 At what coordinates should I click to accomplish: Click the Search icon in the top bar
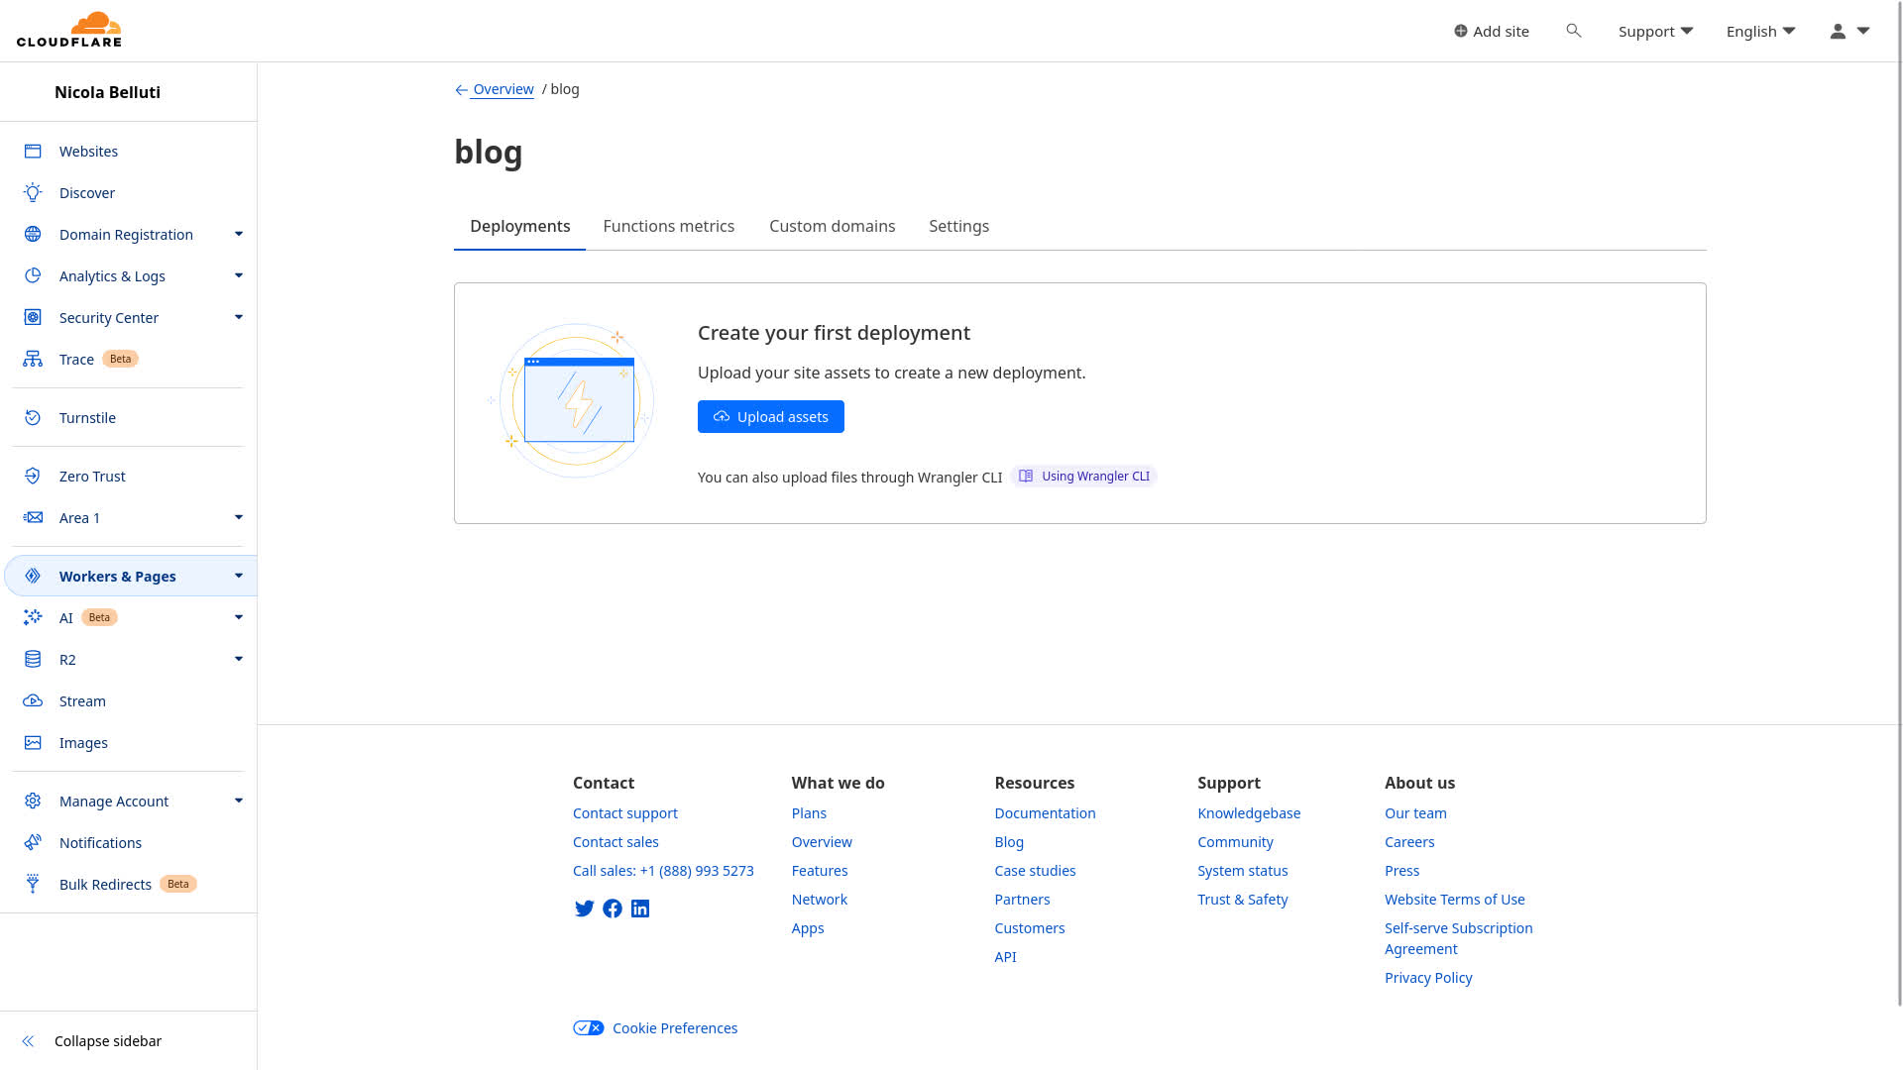[1574, 30]
